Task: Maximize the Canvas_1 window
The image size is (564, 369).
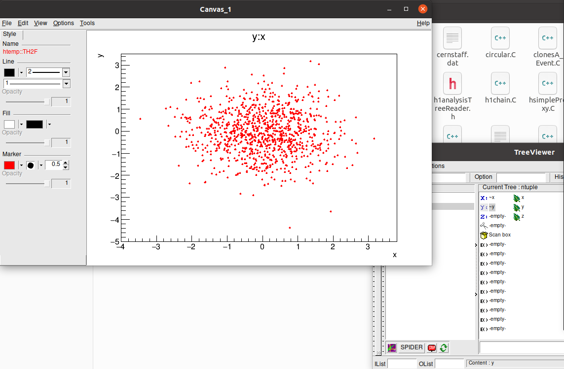Action: click(406, 9)
